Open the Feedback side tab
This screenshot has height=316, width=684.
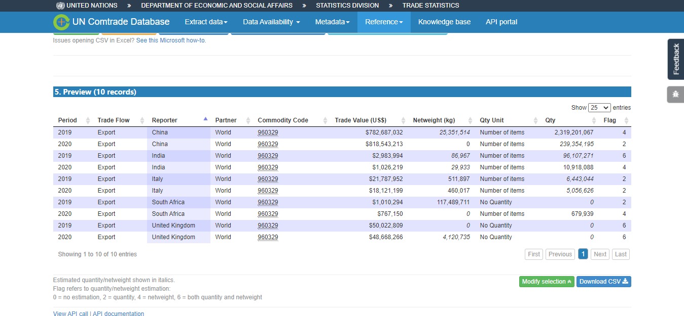[675, 59]
